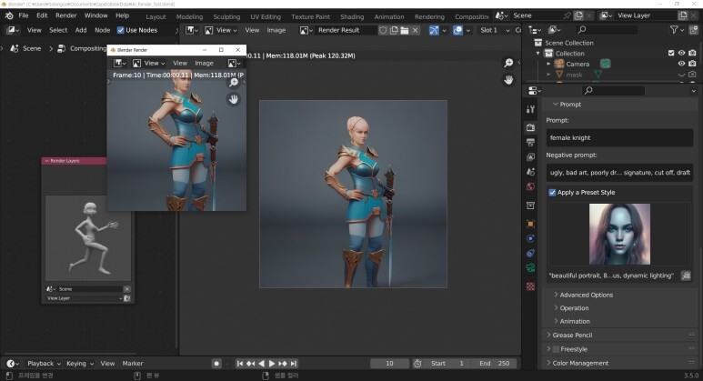The width and height of the screenshot is (703, 381).
Task: Click the Blender logo icon in menu bar
Action: [x=9, y=15]
